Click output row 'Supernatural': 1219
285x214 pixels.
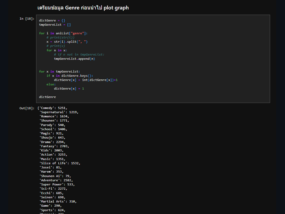(59, 112)
